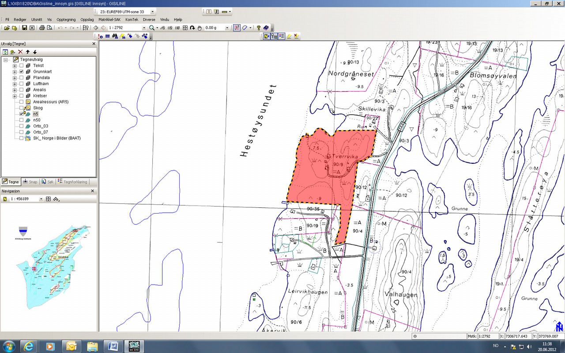Screen dimensions: 565x353
Task: Open the Rediger menu
Action: point(20,19)
